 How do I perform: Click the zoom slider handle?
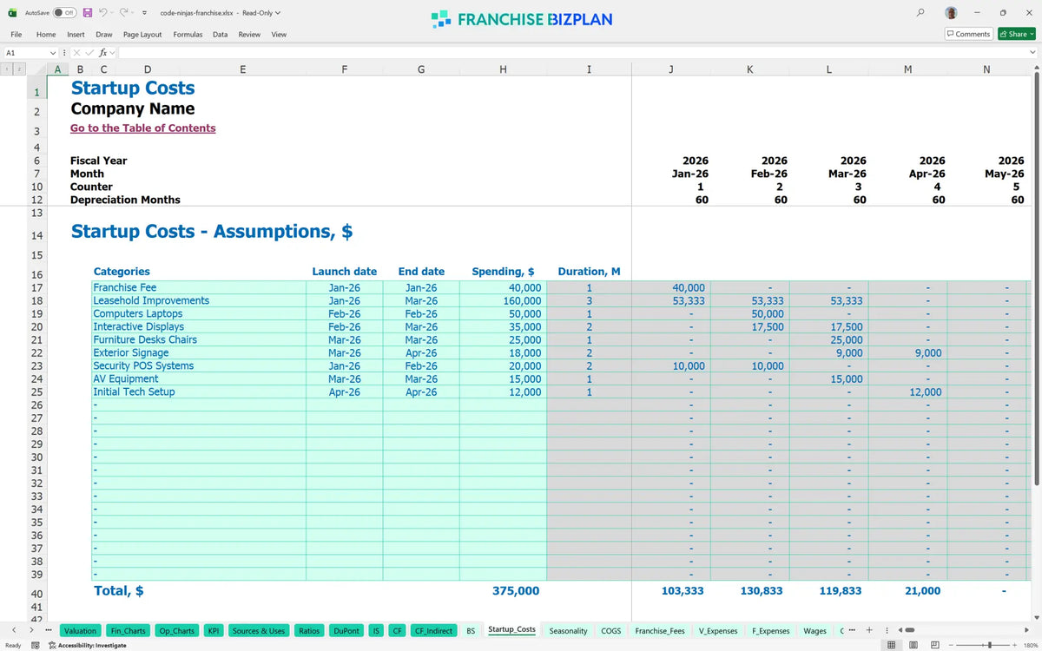pyautogui.click(x=990, y=645)
